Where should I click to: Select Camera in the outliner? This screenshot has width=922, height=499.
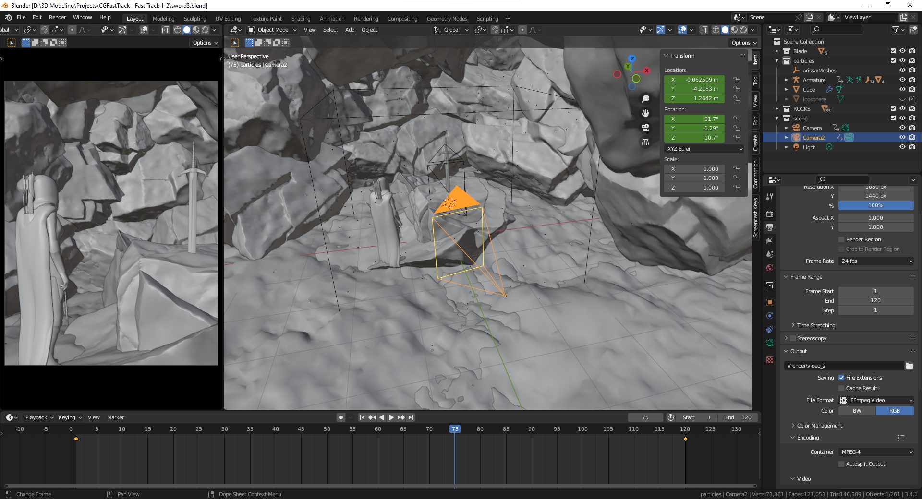(x=812, y=128)
